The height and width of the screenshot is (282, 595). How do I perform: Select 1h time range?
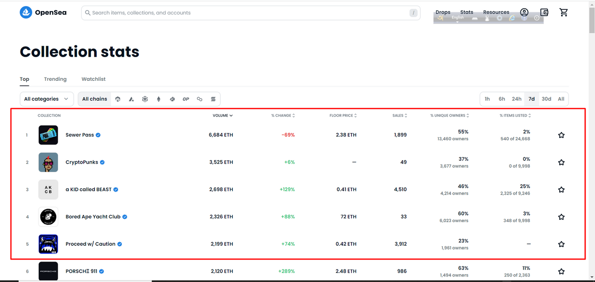tap(487, 99)
